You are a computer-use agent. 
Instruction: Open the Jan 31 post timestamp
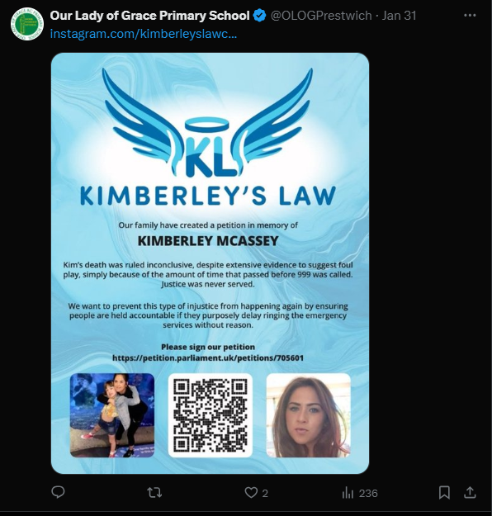pyautogui.click(x=399, y=16)
